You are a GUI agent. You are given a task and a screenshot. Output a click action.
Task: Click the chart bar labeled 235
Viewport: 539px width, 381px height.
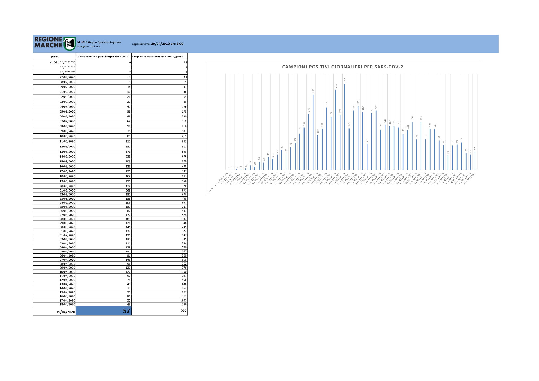313,132
